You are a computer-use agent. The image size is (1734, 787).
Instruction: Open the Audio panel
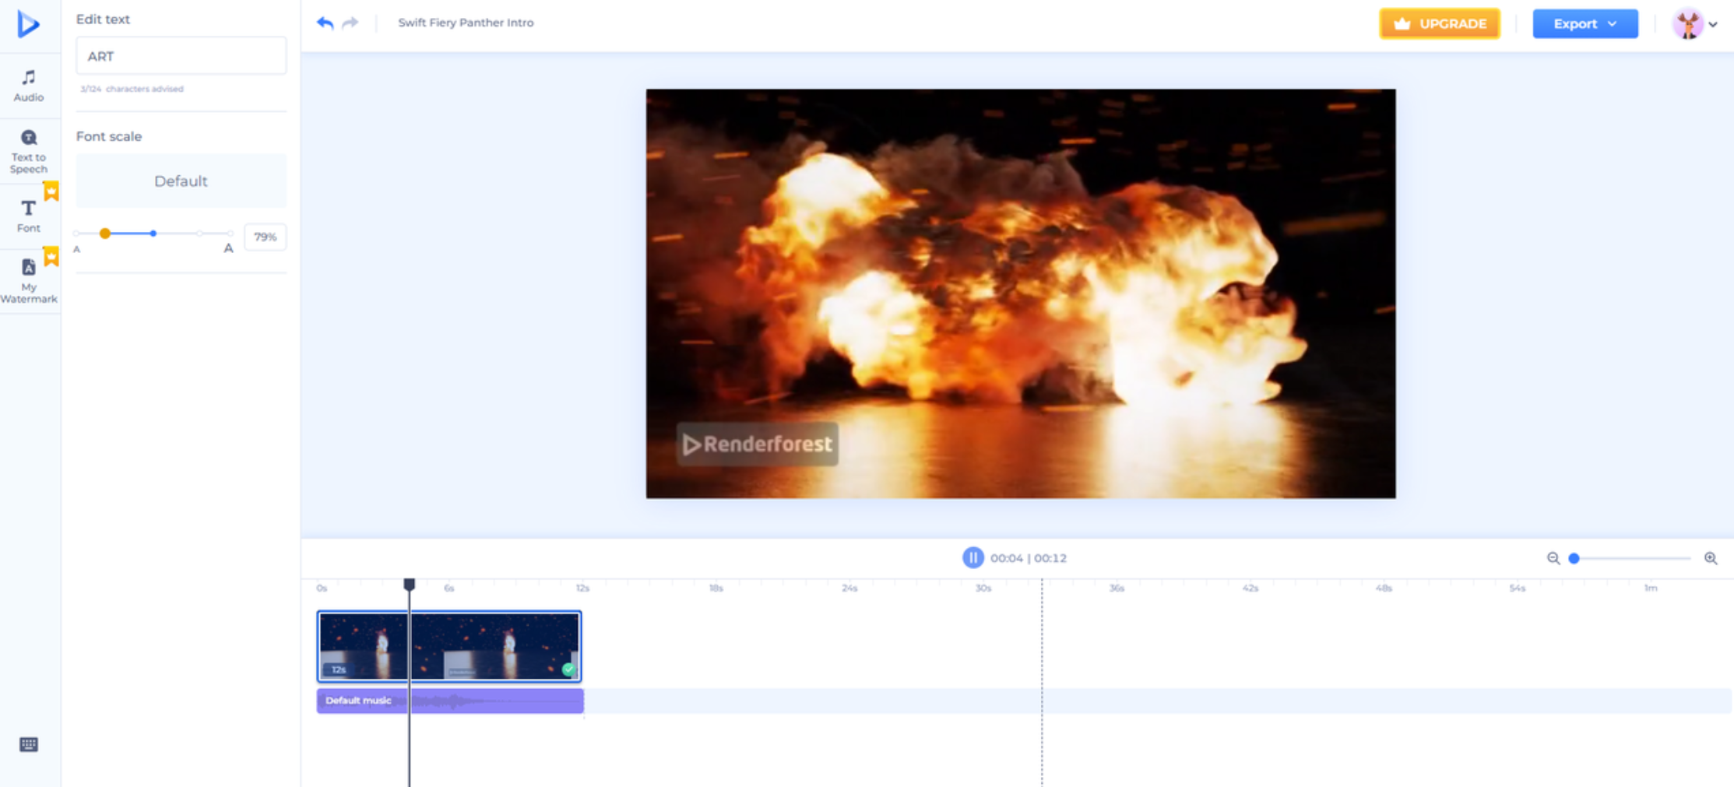(29, 86)
